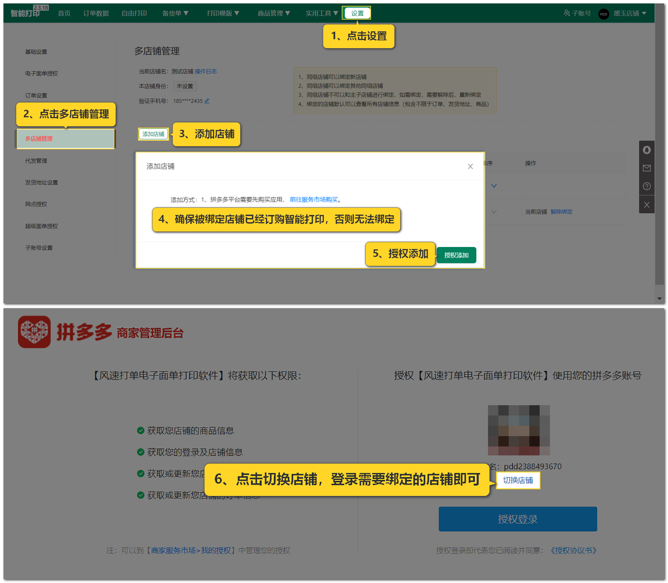668x583 pixels.
Task: Click the 添加店铺 button
Action: point(153,134)
